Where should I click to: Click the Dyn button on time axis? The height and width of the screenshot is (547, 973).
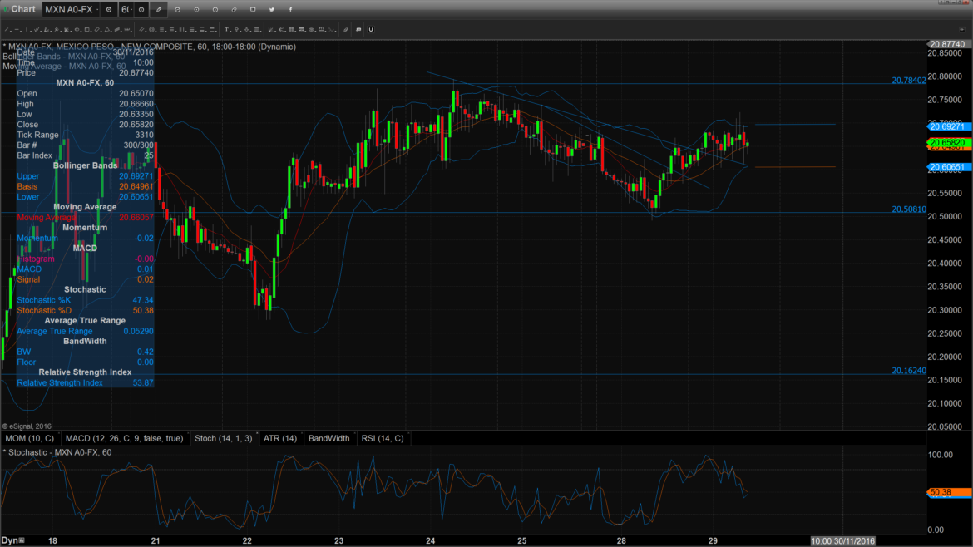coord(12,541)
